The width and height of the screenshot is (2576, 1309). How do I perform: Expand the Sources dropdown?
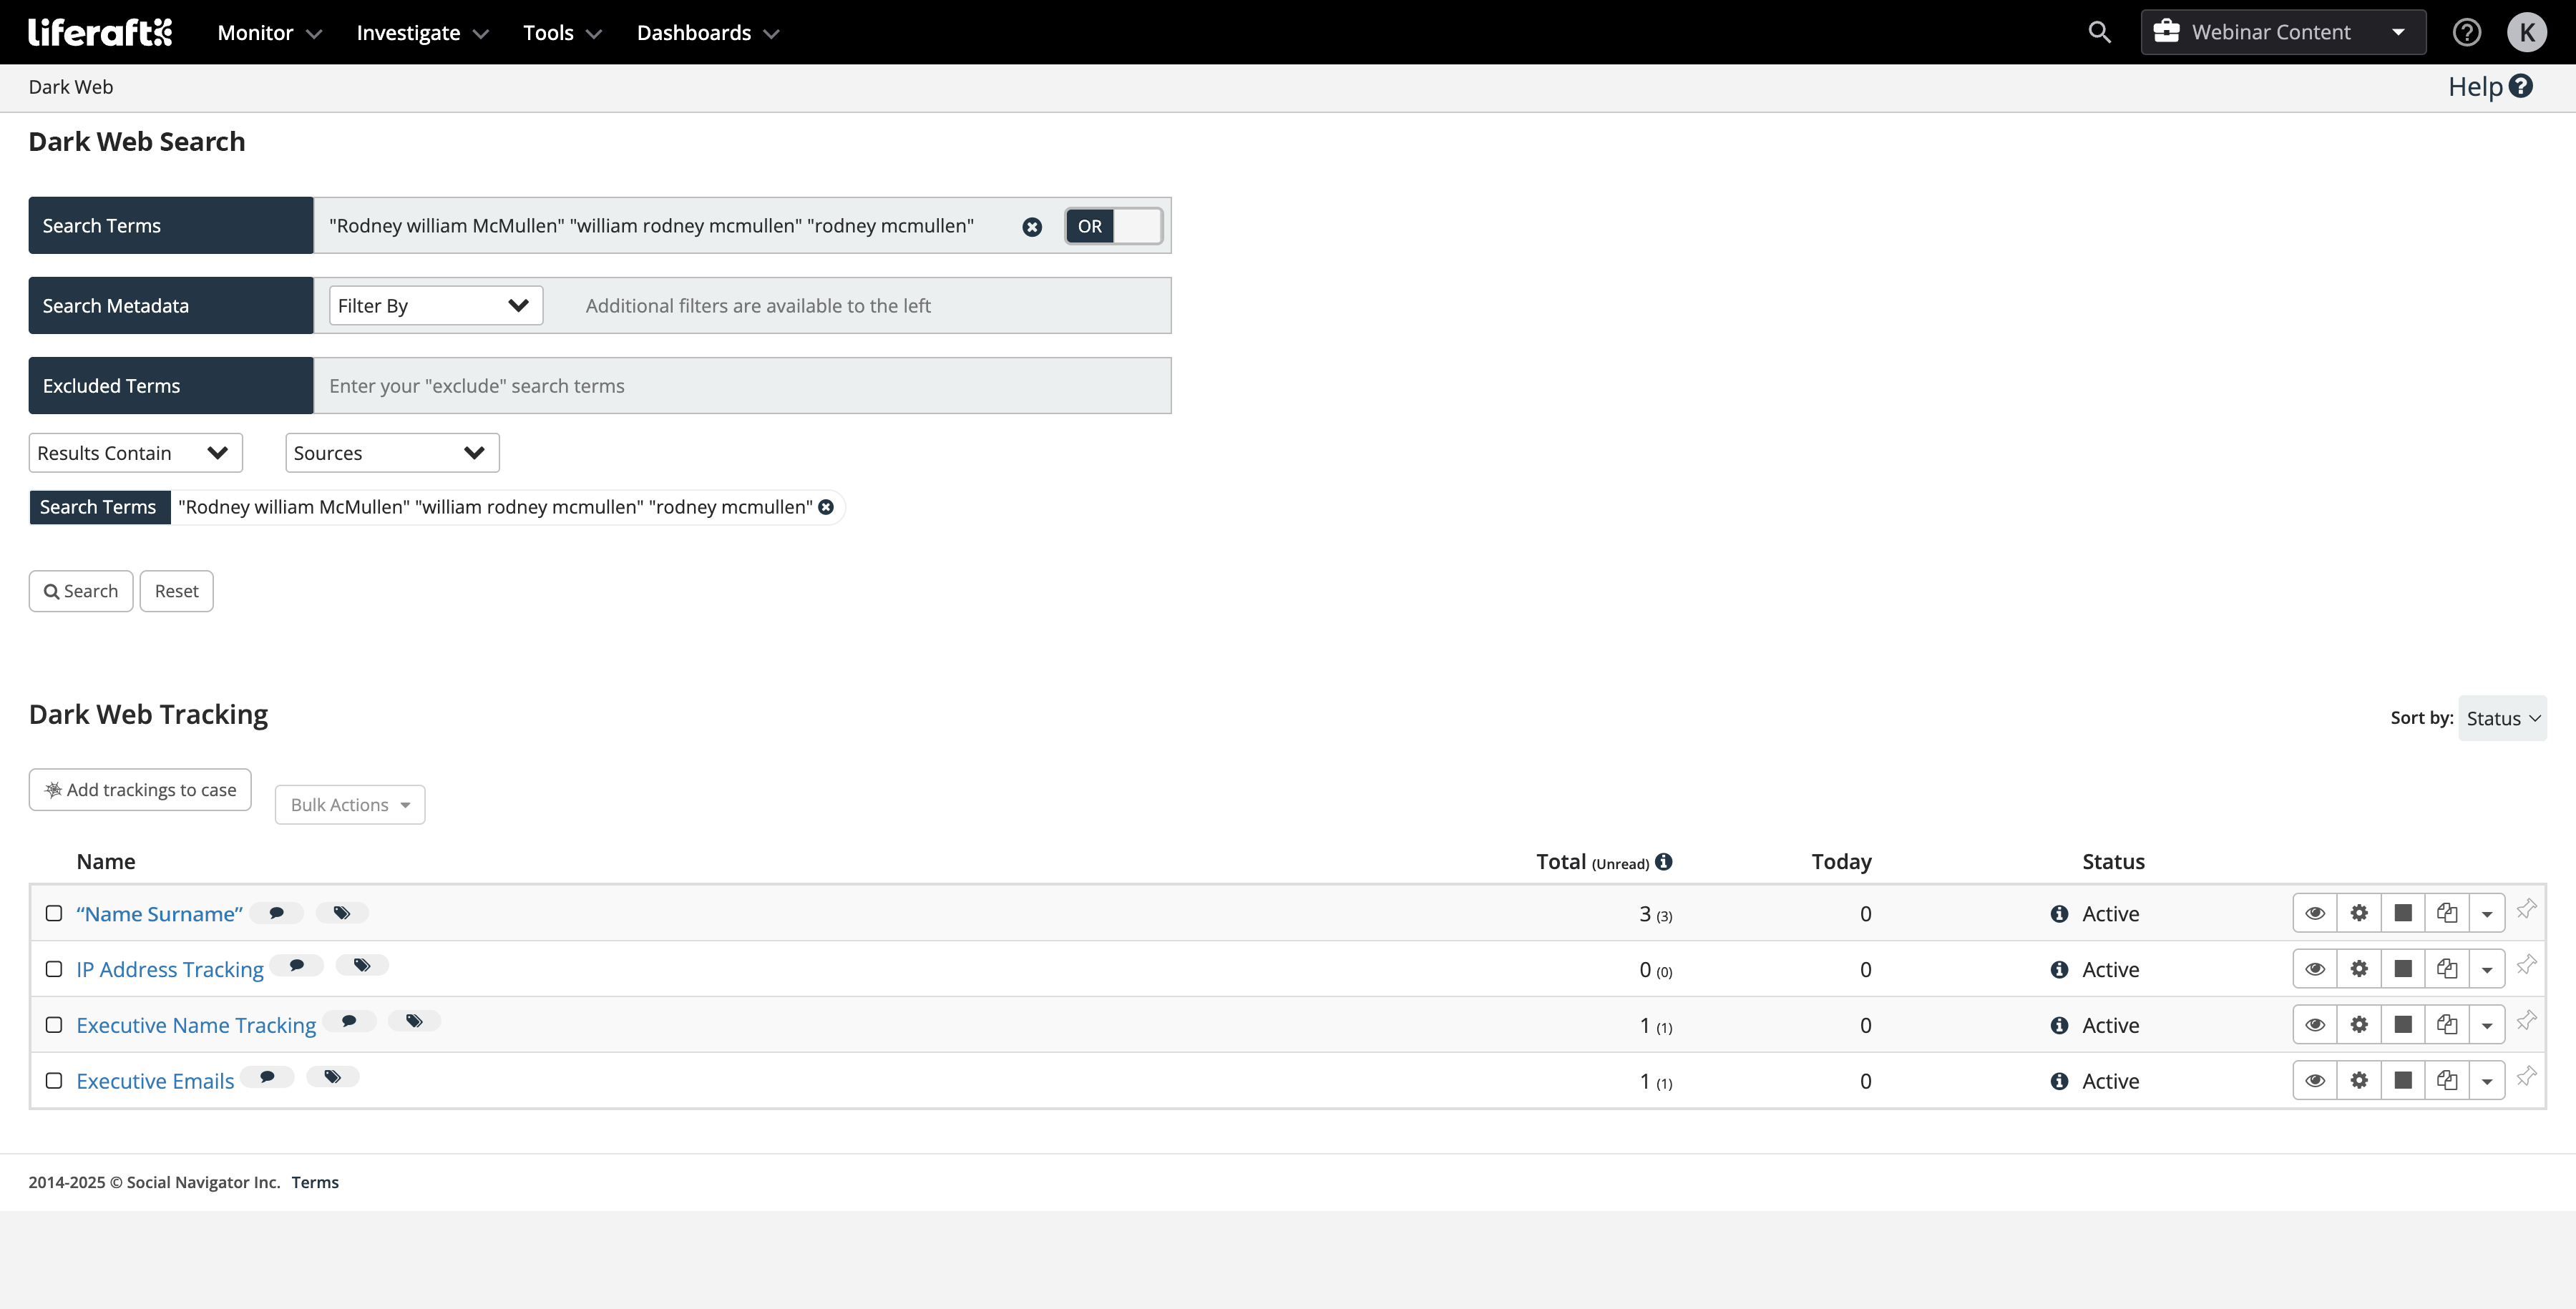coord(391,453)
